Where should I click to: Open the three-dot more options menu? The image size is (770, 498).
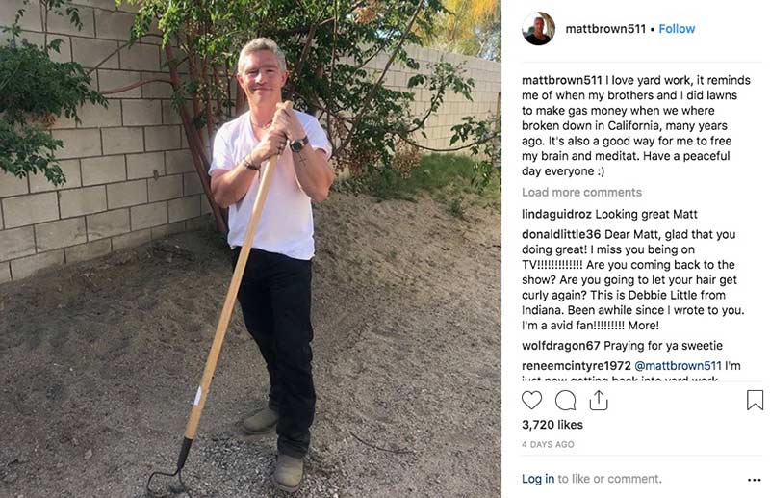pos(755,480)
